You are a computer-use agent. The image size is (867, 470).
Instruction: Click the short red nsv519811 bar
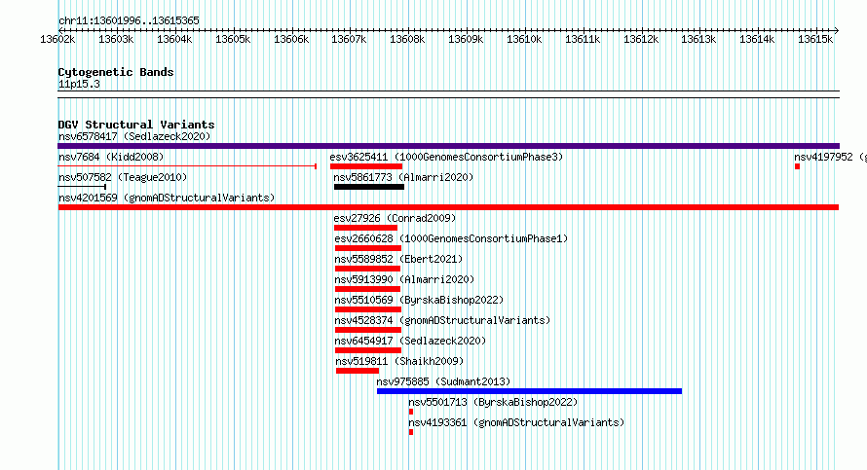pos(358,371)
